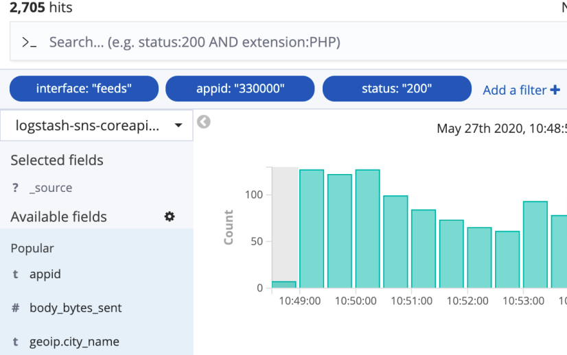Select the body_bytes_sent field
Image resolution: width=567 pixels, height=355 pixels.
76,308
